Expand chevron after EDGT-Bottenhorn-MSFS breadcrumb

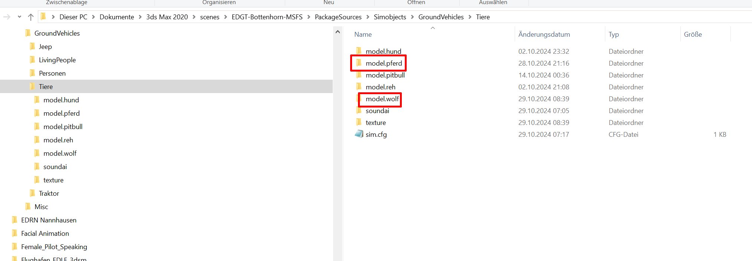309,17
